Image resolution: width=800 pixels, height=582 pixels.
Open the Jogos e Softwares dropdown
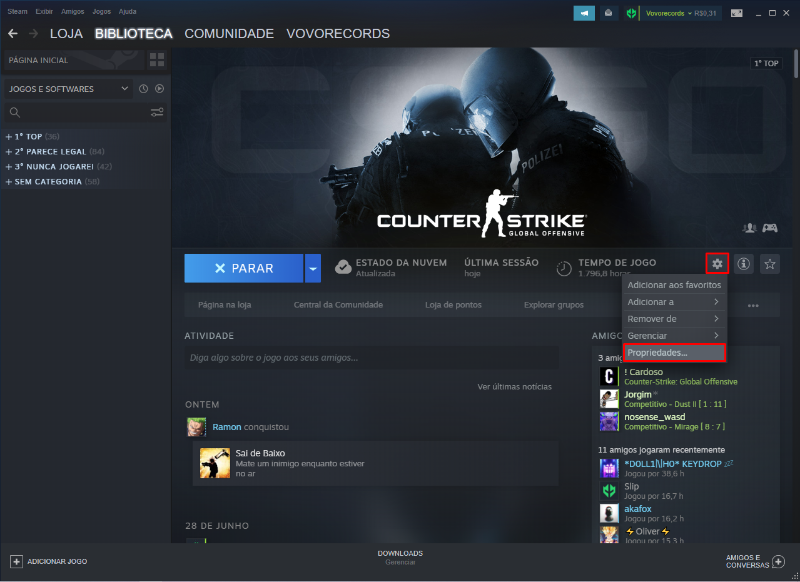(x=68, y=89)
